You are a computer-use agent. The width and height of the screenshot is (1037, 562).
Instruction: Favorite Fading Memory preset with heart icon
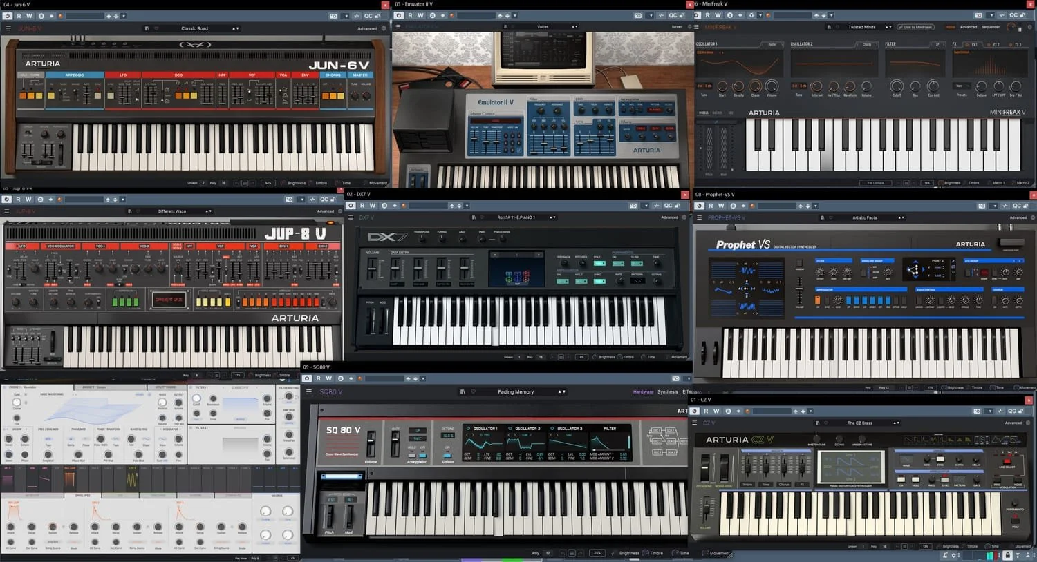pos(473,391)
